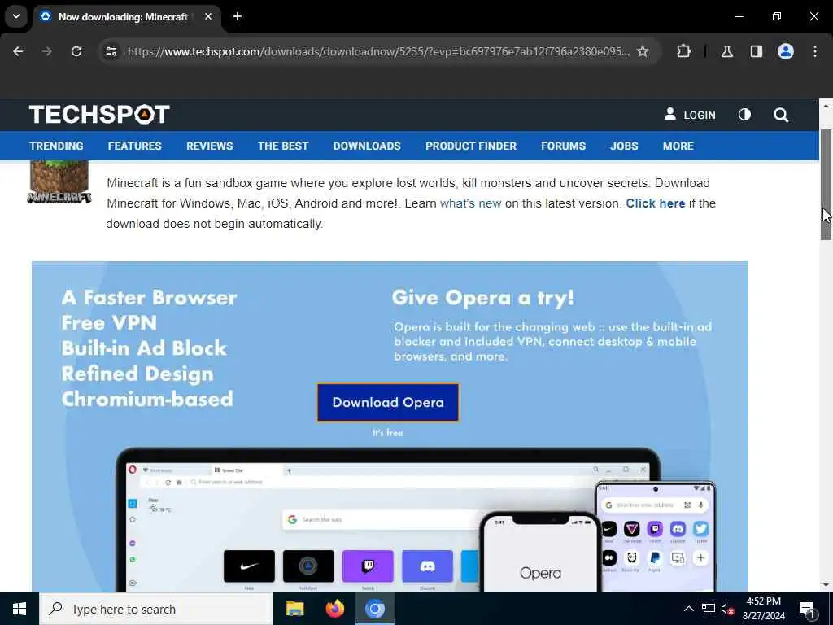Image resolution: width=833 pixels, height=625 pixels.
Task: Follow the "what's new" link
Action: 471,203
